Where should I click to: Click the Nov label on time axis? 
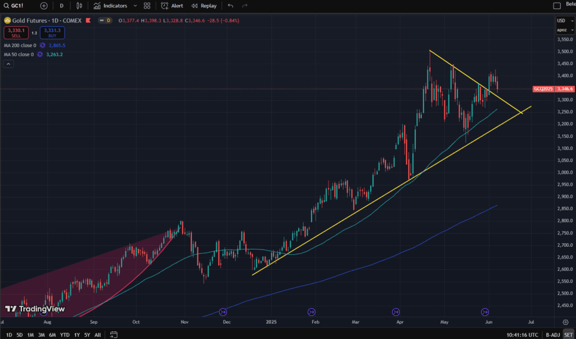(x=184, y=323)
